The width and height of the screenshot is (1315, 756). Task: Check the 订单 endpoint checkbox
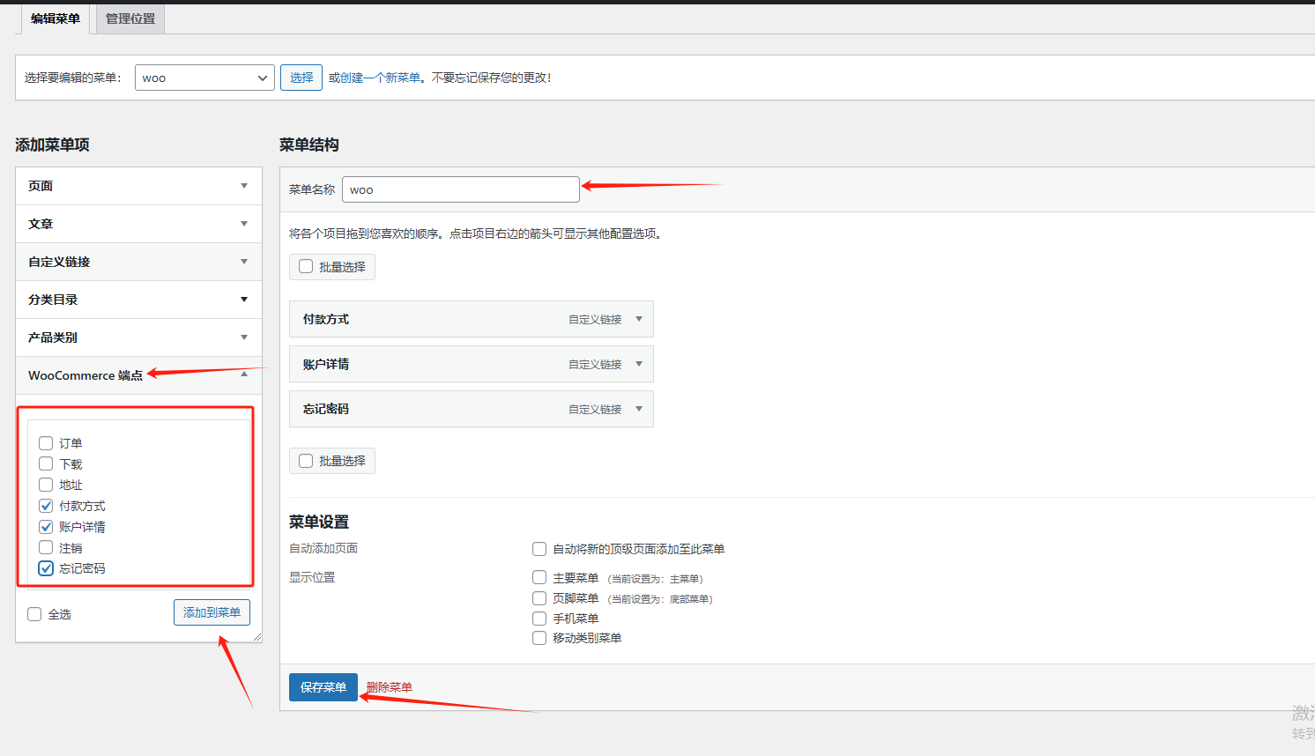click(45, 443)
